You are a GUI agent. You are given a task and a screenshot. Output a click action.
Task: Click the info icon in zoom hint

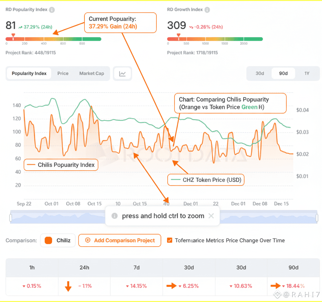point(115,216)
